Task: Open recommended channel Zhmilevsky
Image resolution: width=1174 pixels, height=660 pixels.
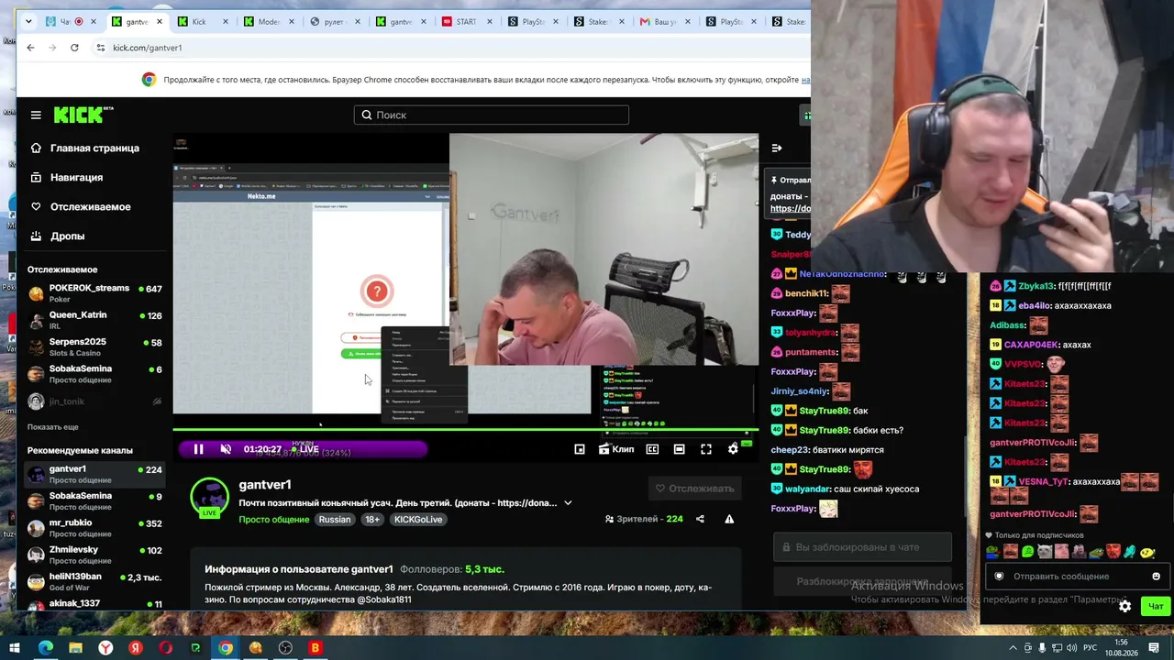Action: [x=94, y=555]
